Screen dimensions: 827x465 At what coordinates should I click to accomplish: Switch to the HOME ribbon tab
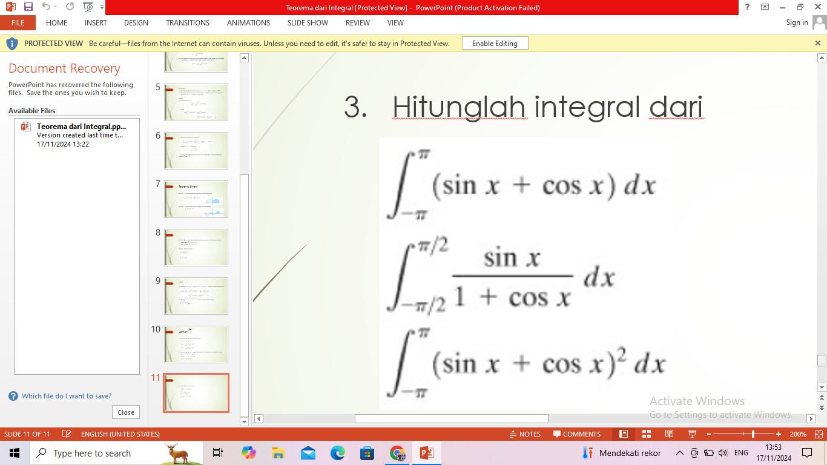click(x=56, y=22)
